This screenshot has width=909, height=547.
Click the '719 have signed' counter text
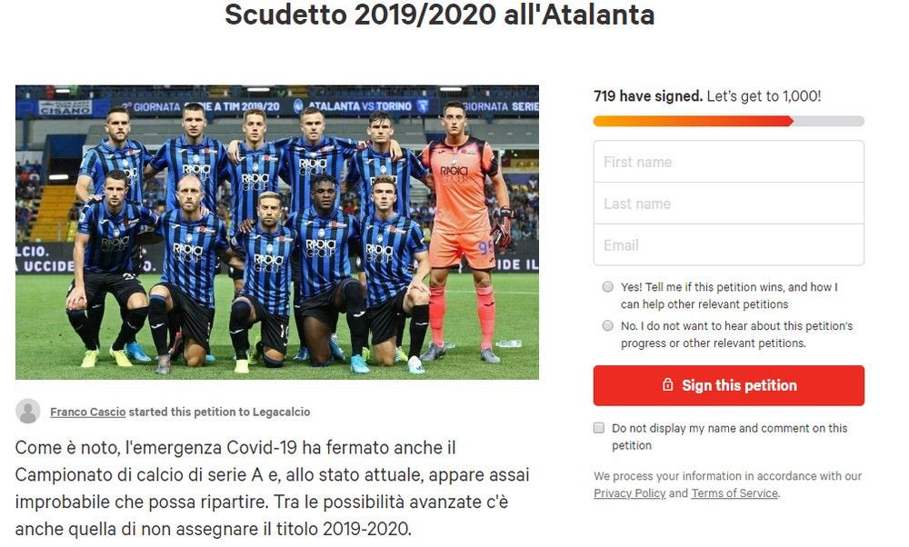(x=648, y=96)
